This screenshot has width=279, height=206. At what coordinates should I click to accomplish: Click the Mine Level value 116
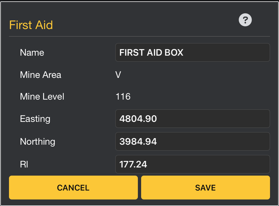pos(123,97)
